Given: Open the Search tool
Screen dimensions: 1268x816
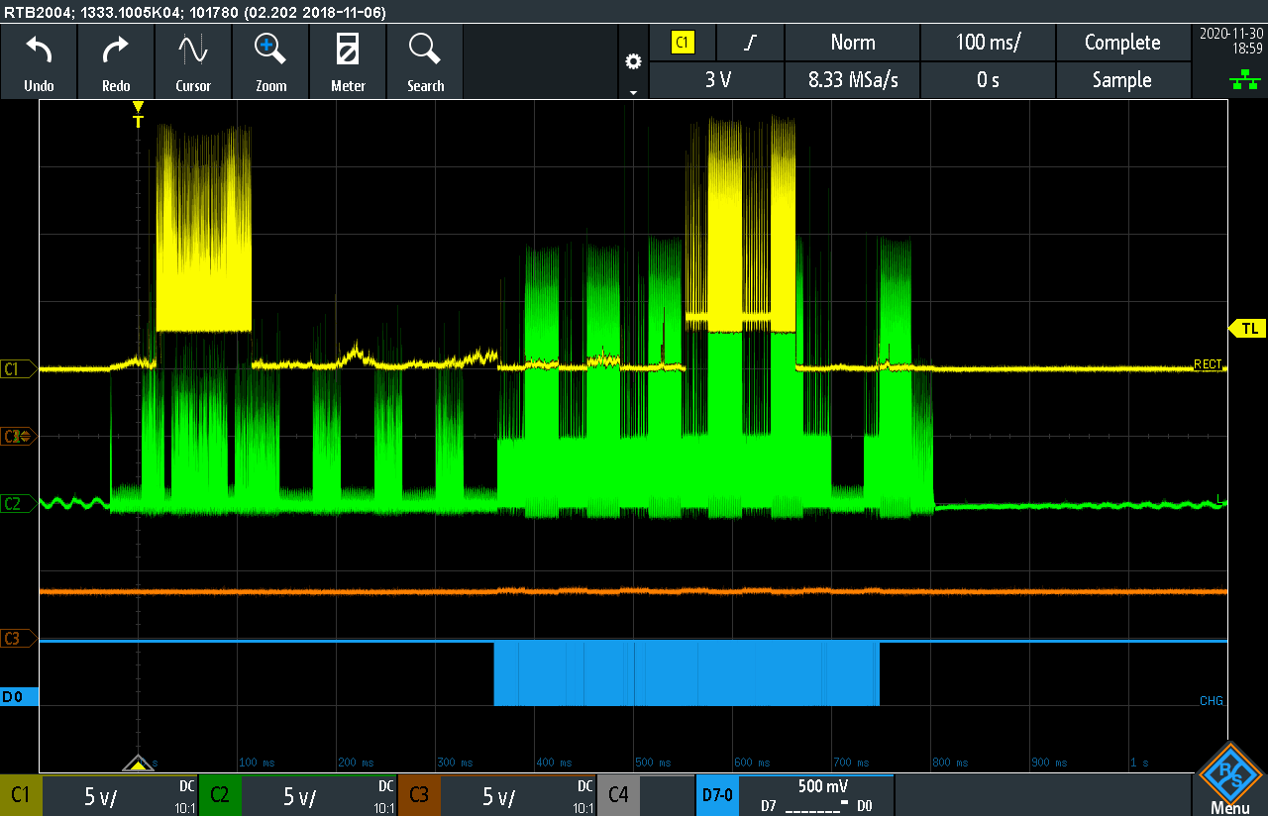Looking at the screenshot, I should (x=425, y=61).
